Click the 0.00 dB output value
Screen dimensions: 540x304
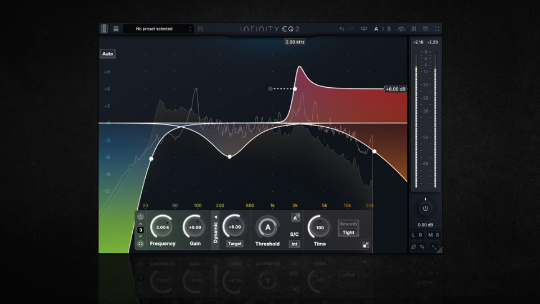425,225
